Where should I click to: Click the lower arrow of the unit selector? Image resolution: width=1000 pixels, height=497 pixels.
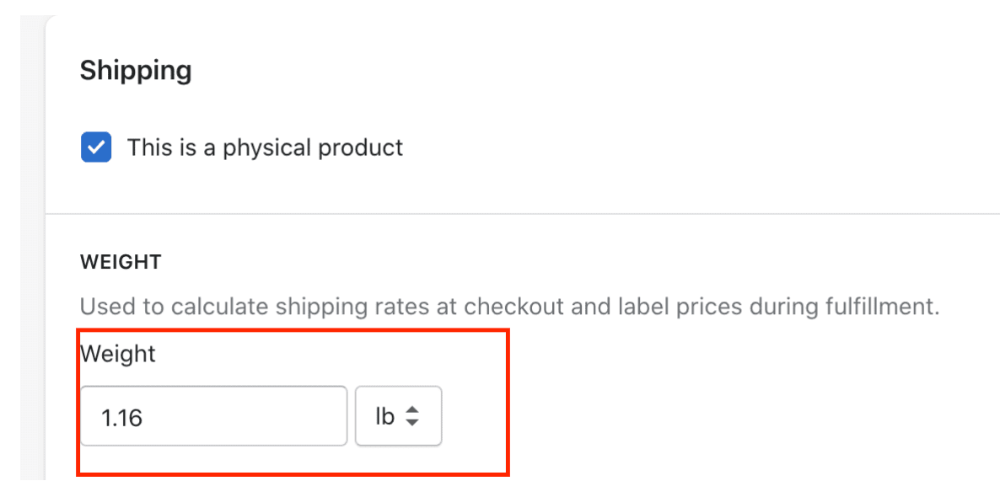tap(411, 422)
